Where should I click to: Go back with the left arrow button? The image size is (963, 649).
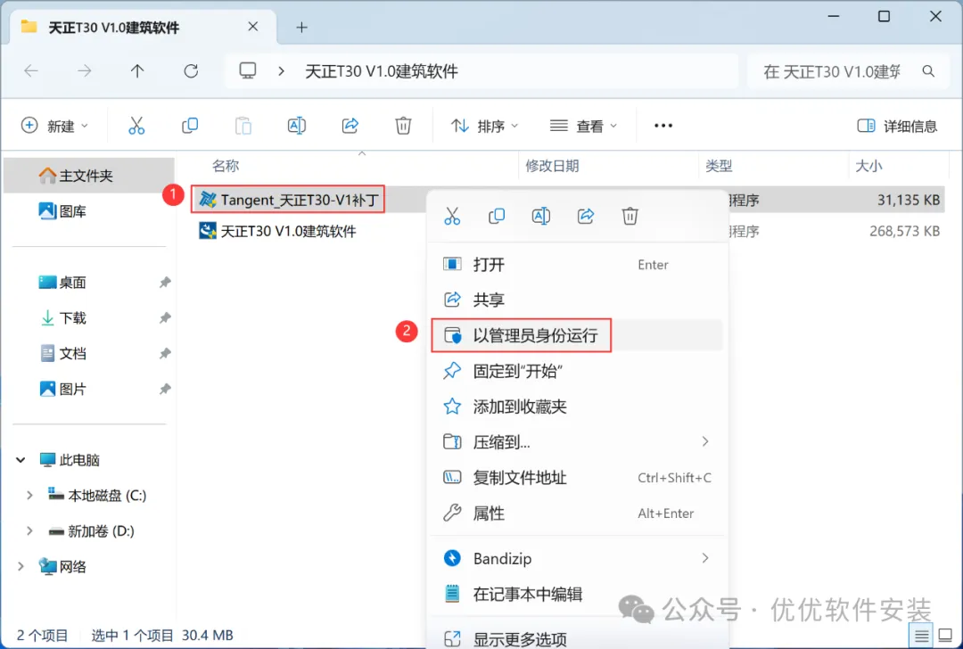(x=30, y=71)
